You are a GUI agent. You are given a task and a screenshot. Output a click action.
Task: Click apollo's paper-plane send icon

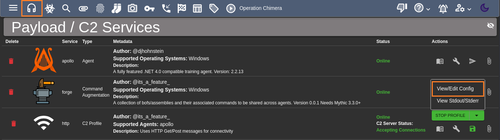click(472, 61)
